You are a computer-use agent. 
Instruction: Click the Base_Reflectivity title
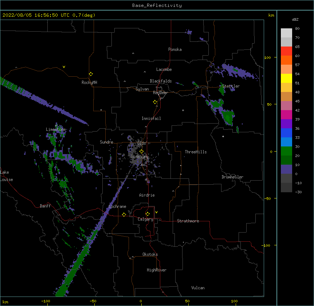point(157,5)
